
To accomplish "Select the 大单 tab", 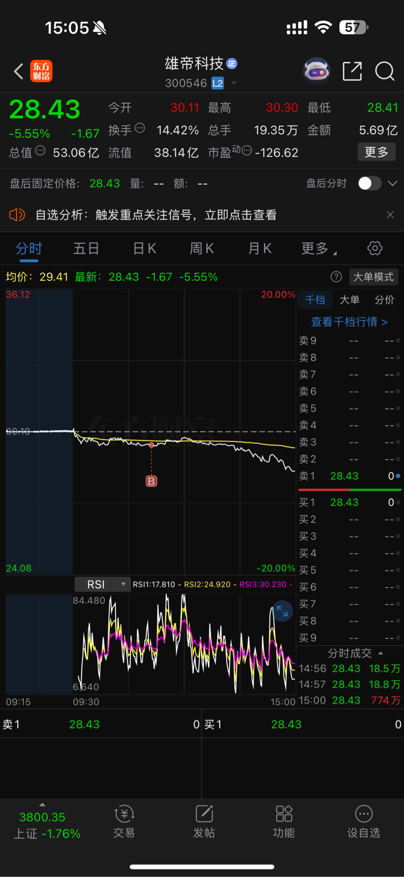I will [x=350, y=300].
